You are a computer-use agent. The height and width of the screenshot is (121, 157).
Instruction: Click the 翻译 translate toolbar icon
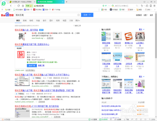pyautogui.click(x=131, y=10)
